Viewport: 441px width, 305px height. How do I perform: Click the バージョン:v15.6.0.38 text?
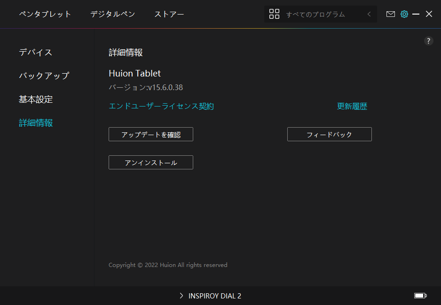point(146,87)
